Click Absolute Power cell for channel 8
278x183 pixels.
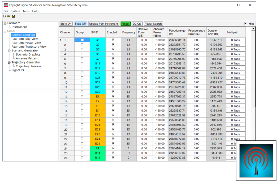160,73
